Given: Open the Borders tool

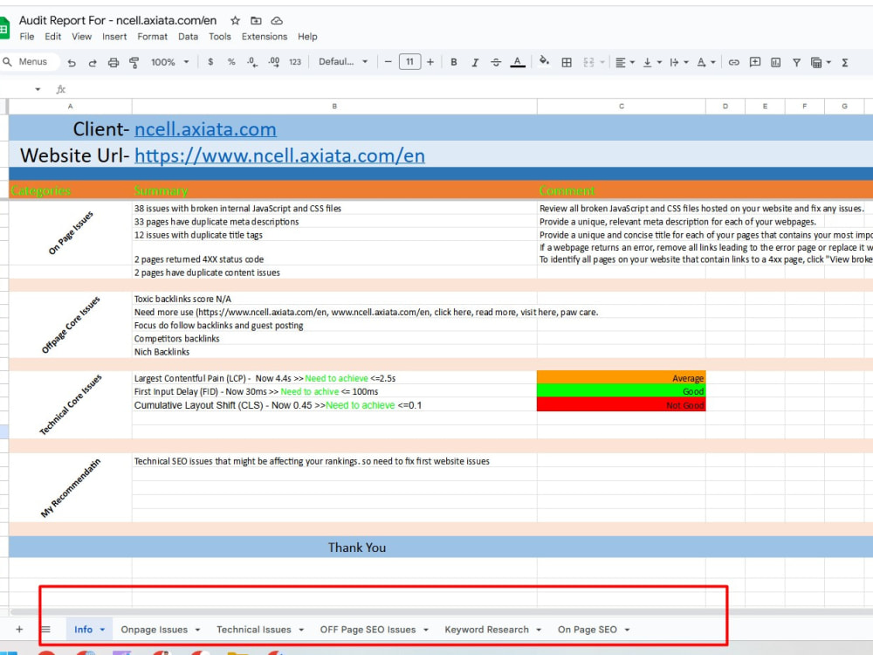Looking at the screenshot, I should pos(567,62).
